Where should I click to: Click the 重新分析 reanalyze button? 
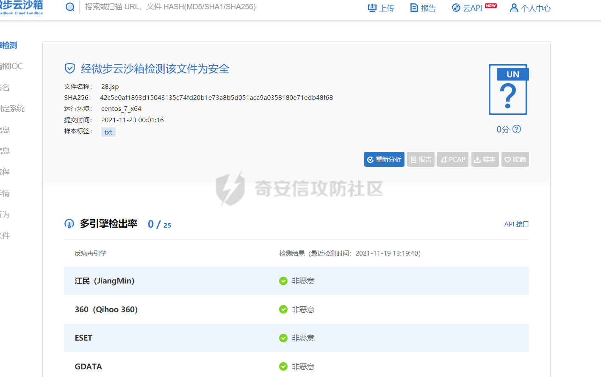click(384, 160)
